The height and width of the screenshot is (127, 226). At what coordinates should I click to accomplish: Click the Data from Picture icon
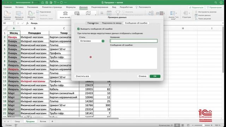pyautogui.click(x=18, y=13)
